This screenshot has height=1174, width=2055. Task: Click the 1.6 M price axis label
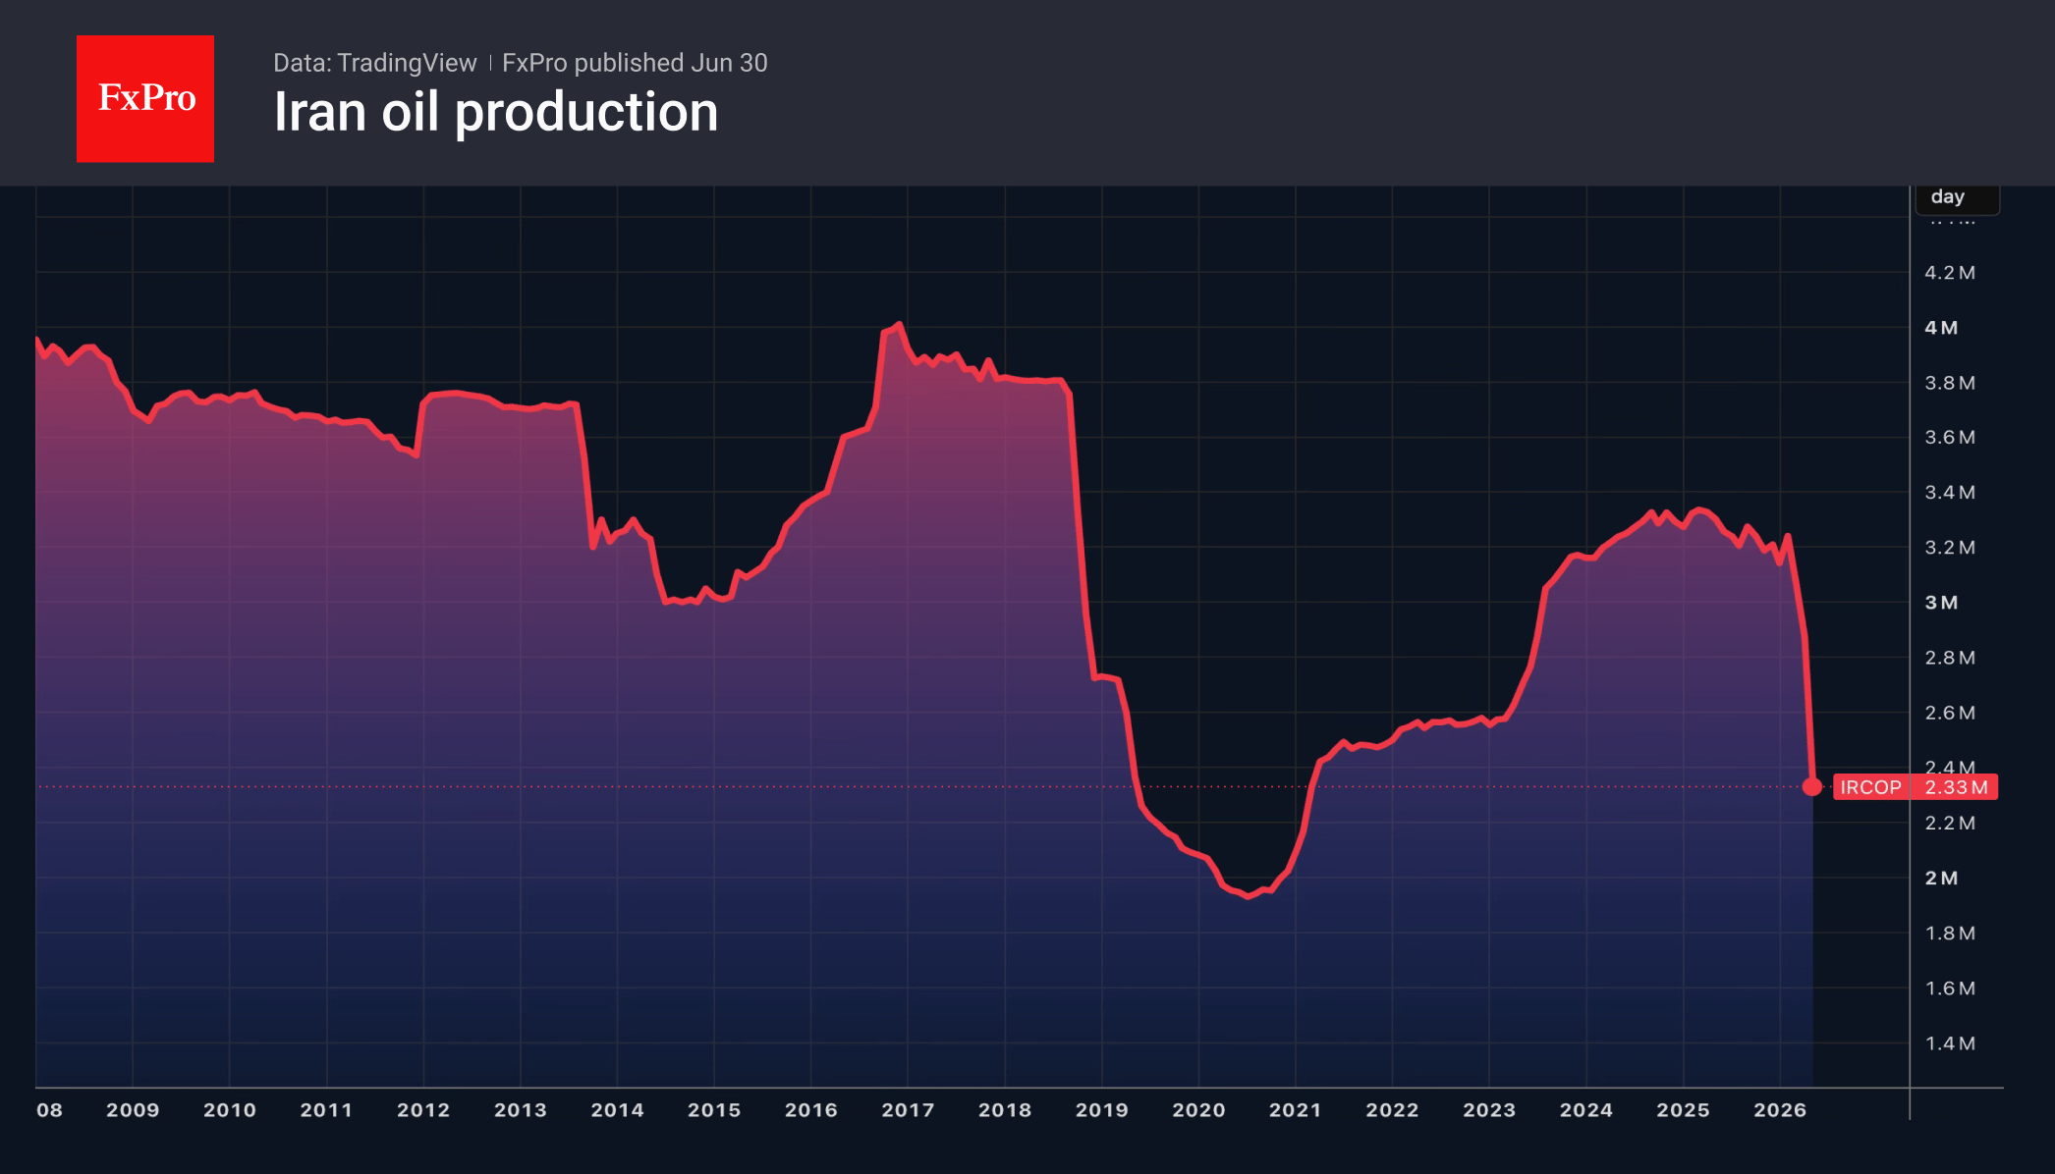coord(1950,988)
